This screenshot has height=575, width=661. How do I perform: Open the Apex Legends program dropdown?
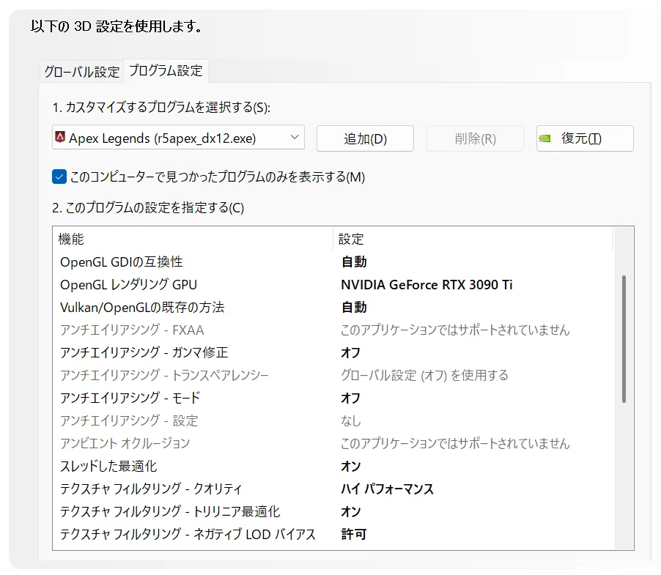pos(178,138)
